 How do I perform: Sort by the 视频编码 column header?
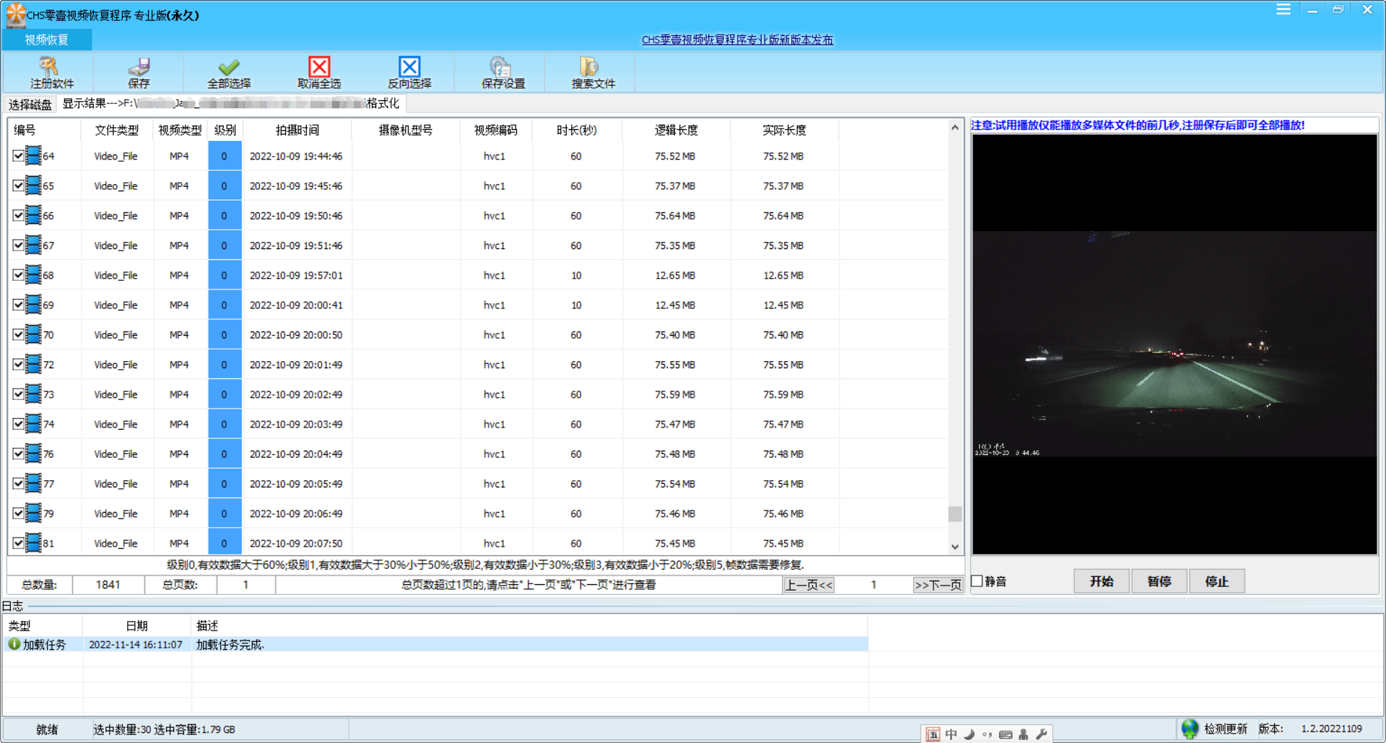(495, 130)
